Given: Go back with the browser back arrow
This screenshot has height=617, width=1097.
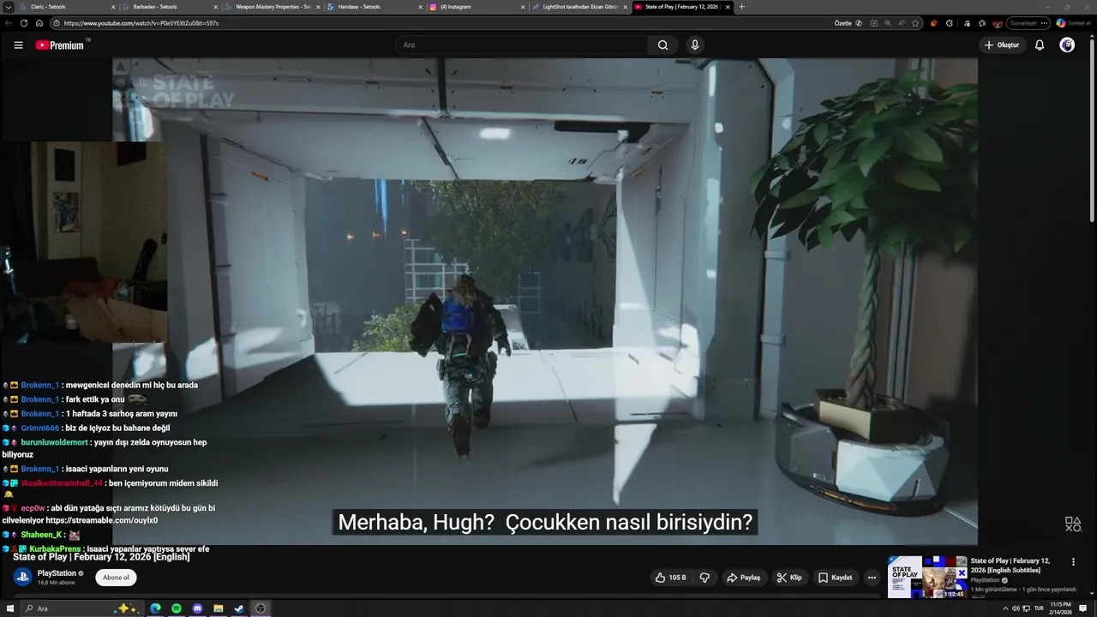Looking at the screenshot, I should pyautogui.click(x=9, y=23).
